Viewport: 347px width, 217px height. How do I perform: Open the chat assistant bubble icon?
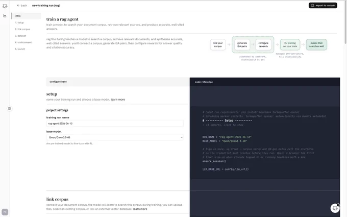click(335, 208)
